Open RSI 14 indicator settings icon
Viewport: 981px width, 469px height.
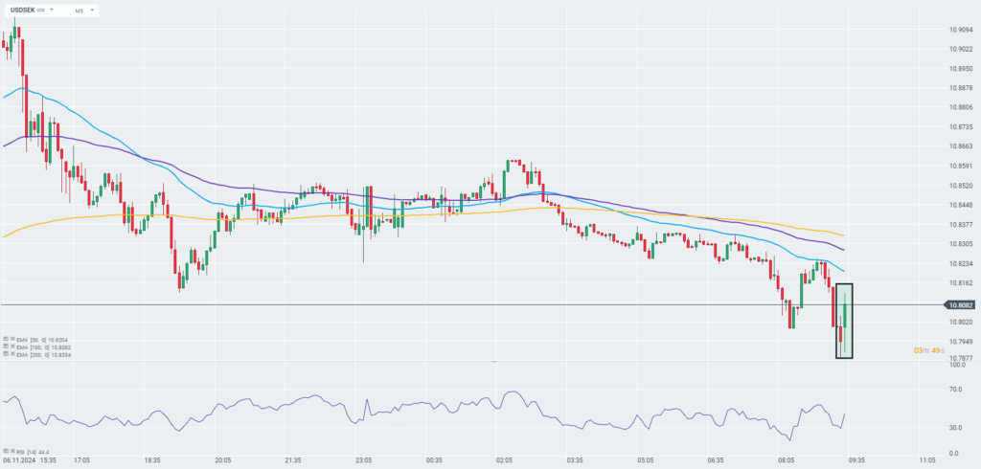tap(5, 451)
